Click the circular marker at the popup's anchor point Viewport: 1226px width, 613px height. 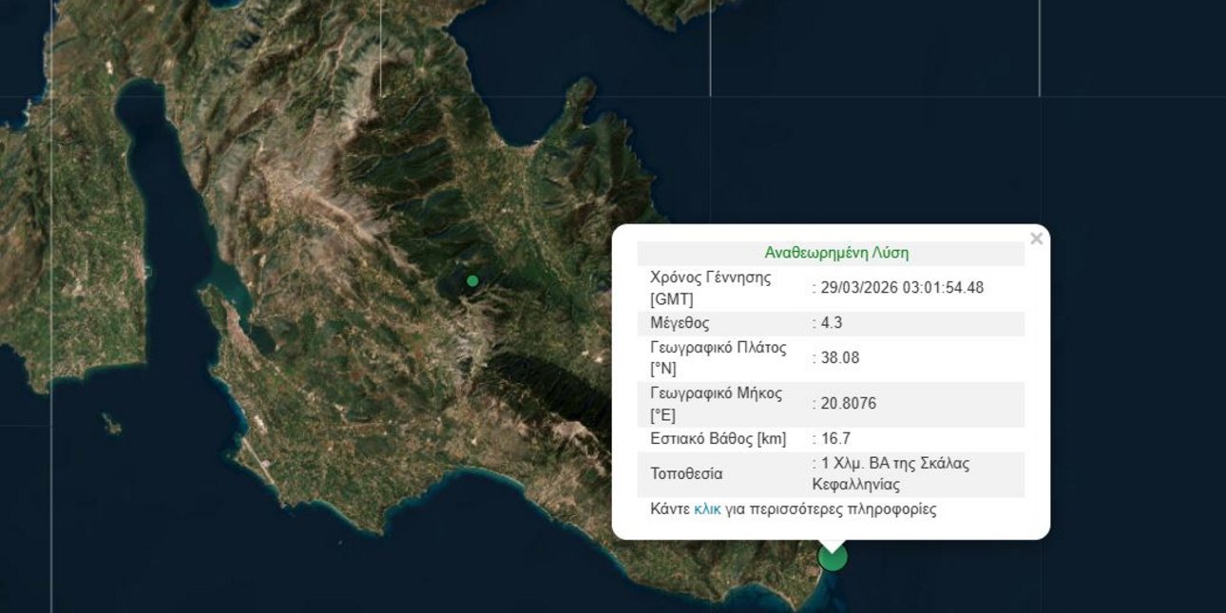click(831, 558)
